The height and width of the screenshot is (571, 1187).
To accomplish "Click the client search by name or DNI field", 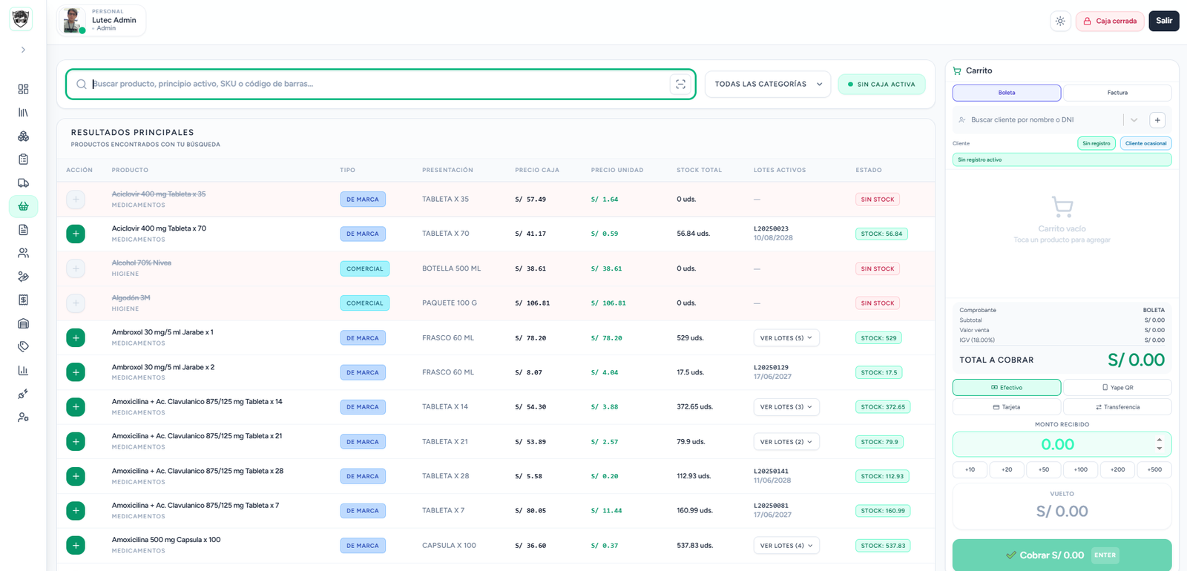I will pyautogui.click(x=1039, y=120).
